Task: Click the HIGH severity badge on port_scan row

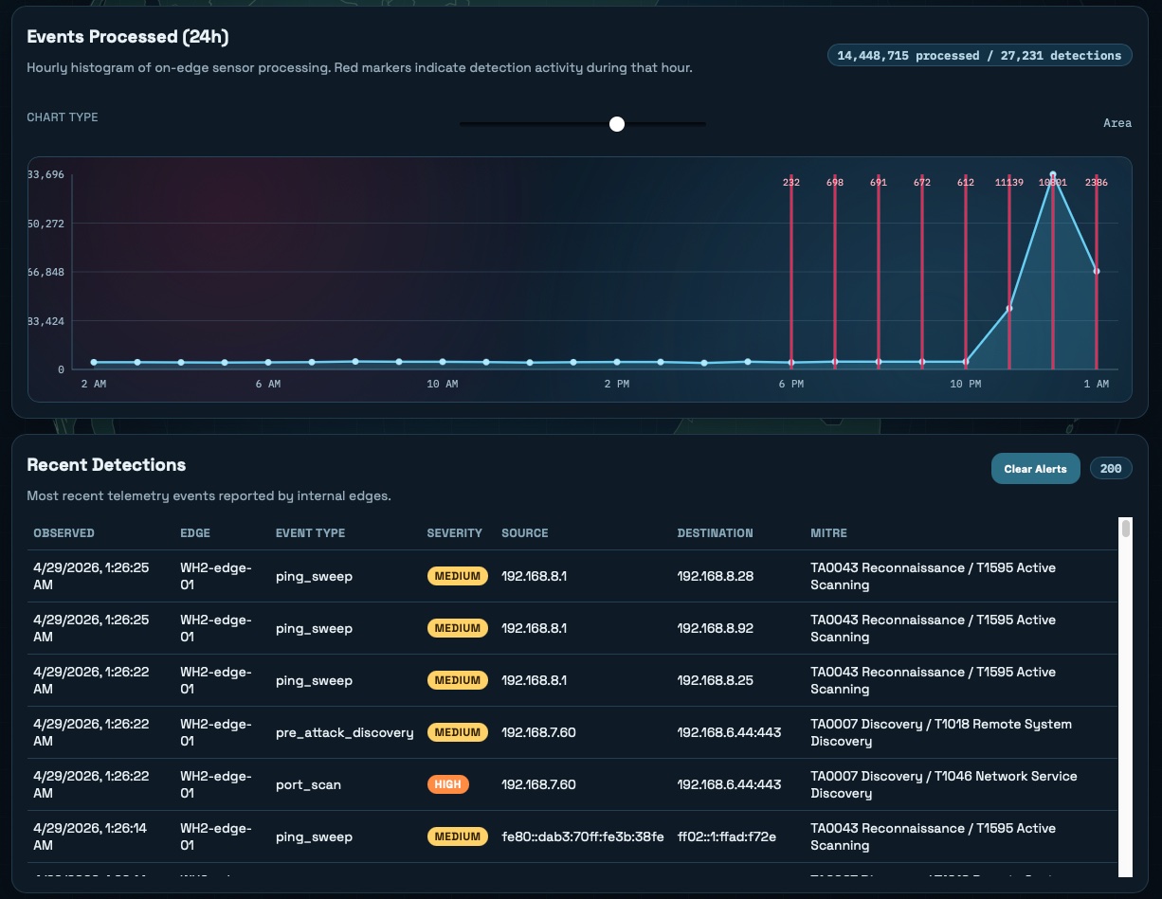Action: (x=447, y=784)
